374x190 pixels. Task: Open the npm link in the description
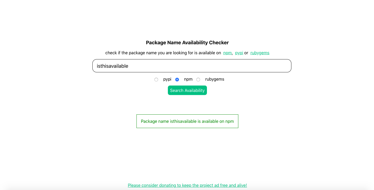[227, 53]
